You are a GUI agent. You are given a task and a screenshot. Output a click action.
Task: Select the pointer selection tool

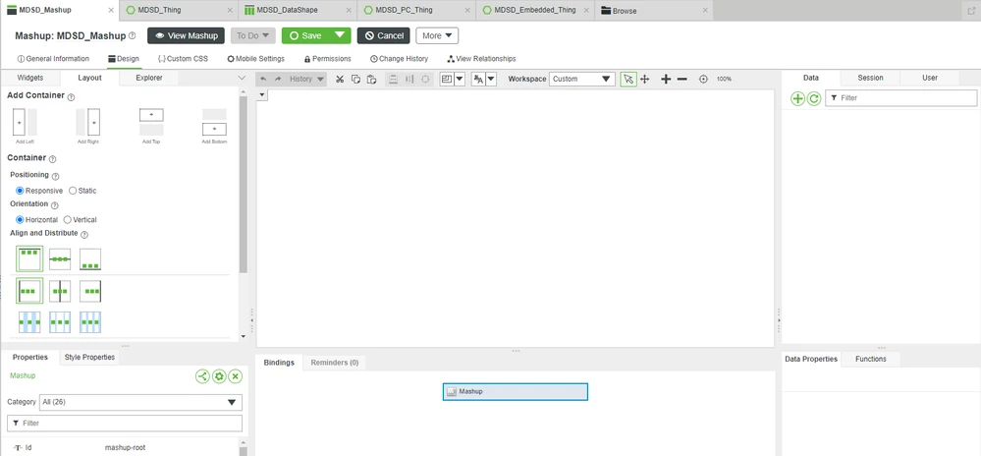[x=628, y=79]
